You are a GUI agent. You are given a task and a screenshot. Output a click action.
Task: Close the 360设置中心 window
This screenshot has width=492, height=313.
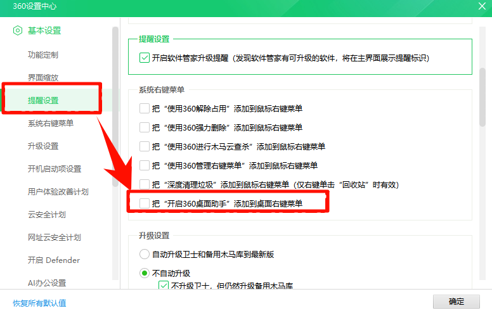pos(481,7)
